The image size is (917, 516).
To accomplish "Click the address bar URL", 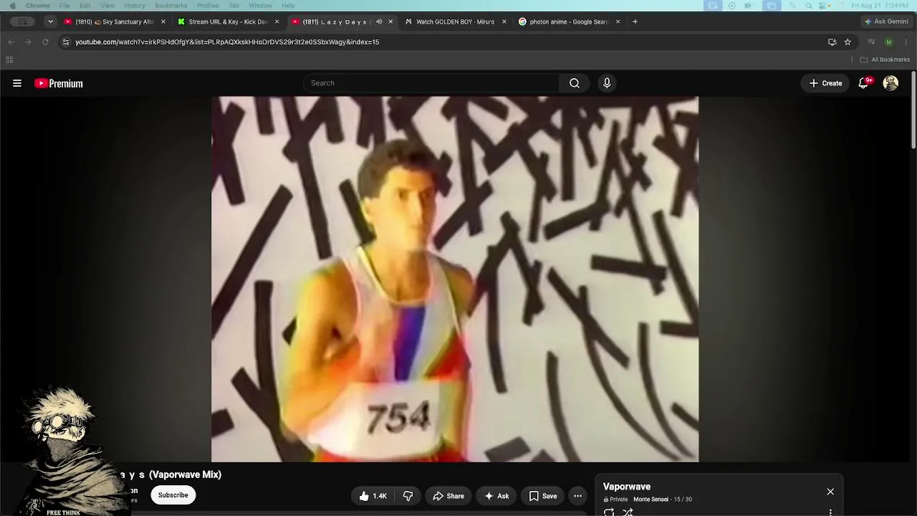I will [x=227, y=42].
